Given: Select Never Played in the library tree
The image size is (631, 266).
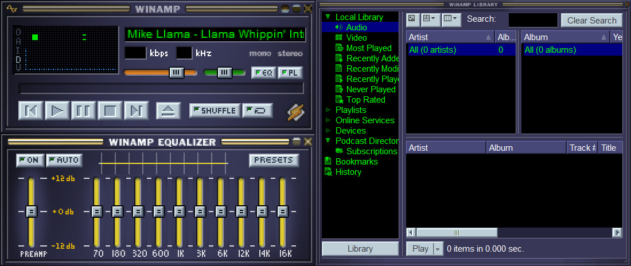Looking at the screenshot, I should (371, 89).
